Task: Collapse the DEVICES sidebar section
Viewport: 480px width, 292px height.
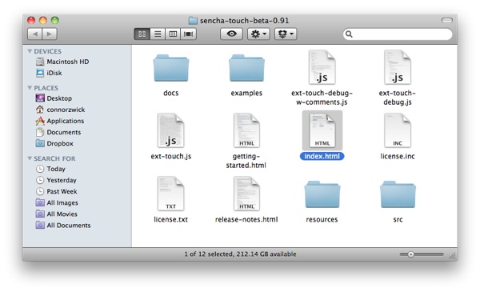Action: [30, 51]
